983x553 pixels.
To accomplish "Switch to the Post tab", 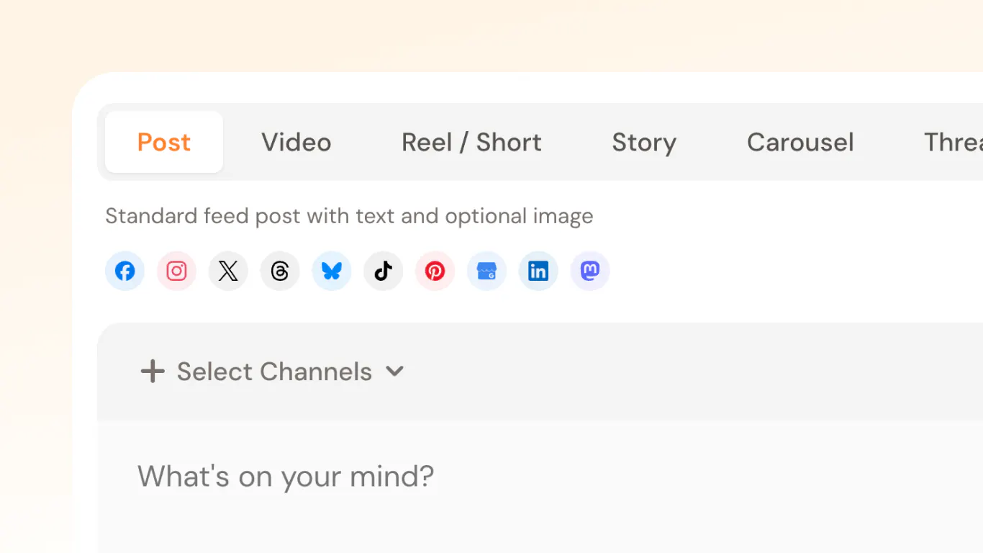I will [x=164, y=142].
